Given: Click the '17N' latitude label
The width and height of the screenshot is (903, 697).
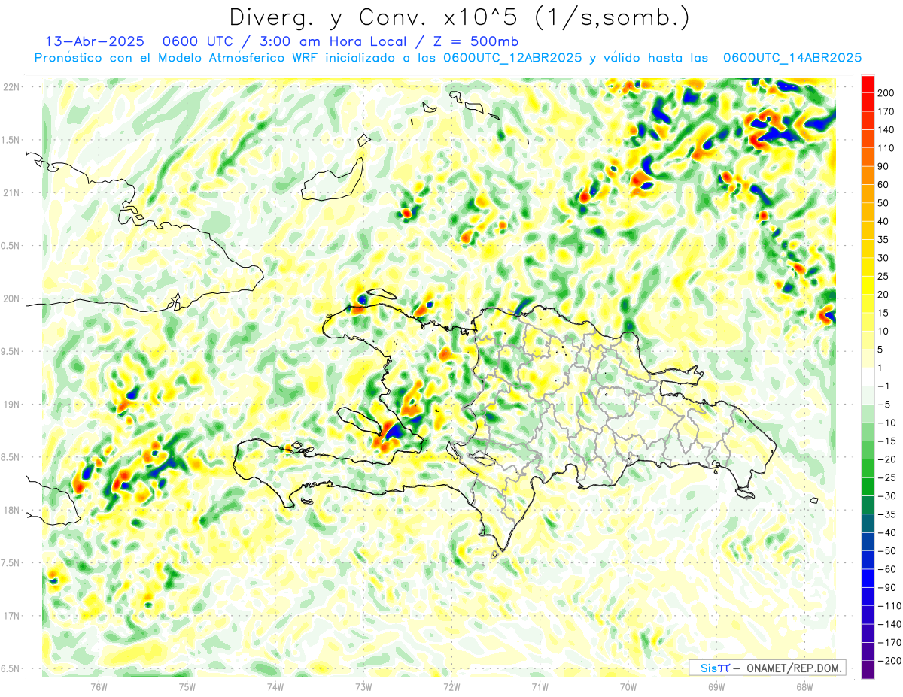Looking at the screenshot, I should (x=11, y=616).
